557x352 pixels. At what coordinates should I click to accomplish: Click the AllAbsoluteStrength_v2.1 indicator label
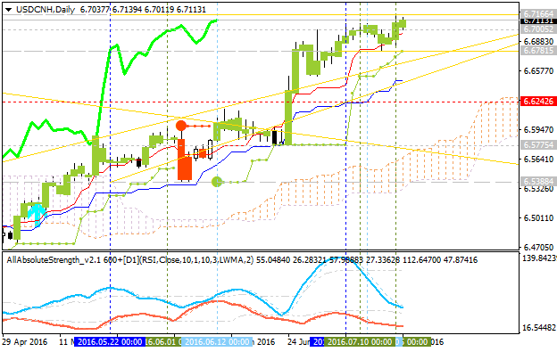pyautogui.click(x=54, y=260)
